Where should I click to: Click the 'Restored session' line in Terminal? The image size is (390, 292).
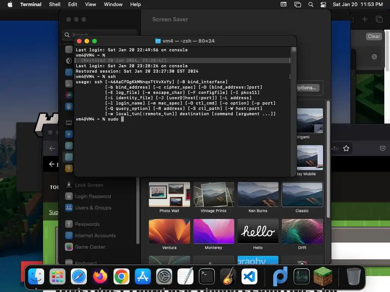tap(137, 71)
